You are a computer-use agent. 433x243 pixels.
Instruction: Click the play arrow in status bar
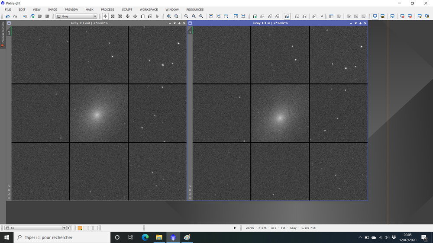pos(235,228)
